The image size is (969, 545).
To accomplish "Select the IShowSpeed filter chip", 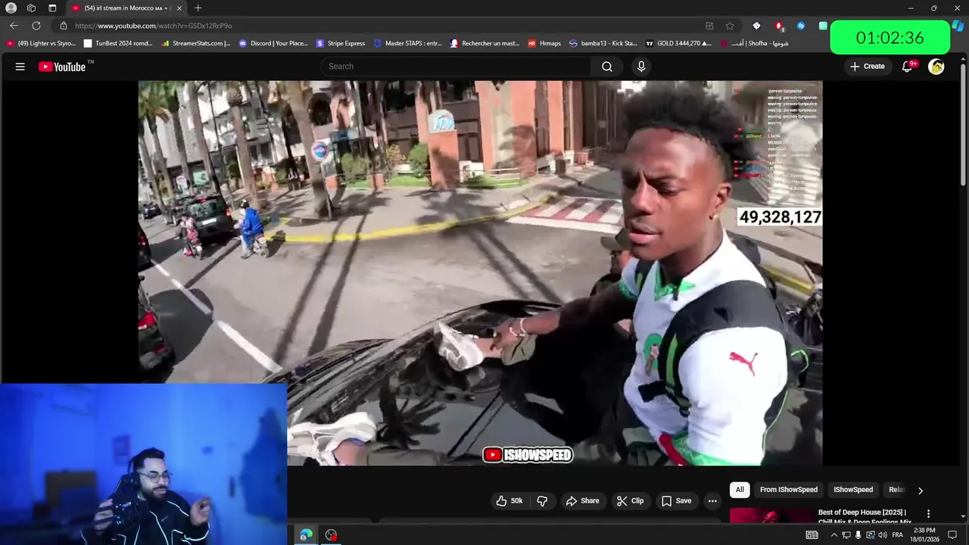I will [853, 490].
